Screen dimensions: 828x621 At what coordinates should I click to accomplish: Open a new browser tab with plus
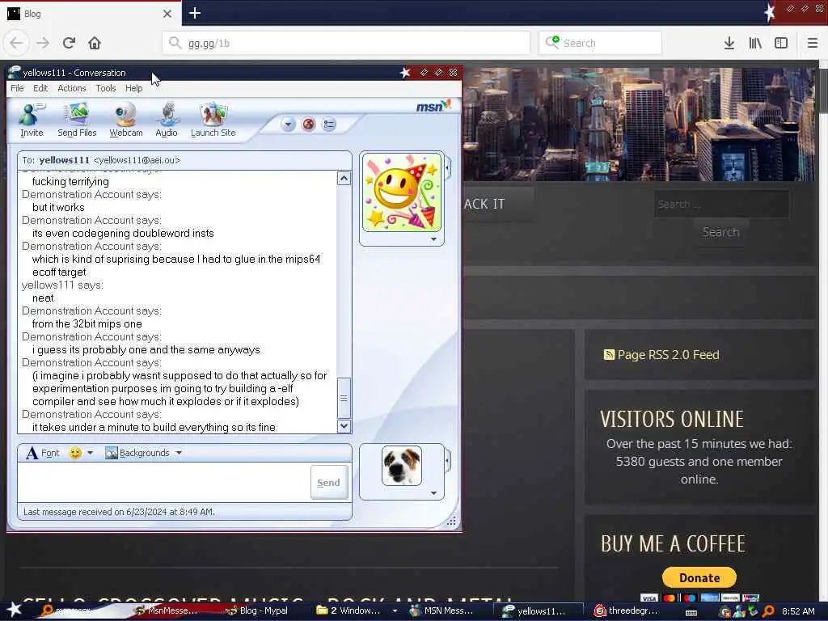pyautogui.click(x=194, y=13)
